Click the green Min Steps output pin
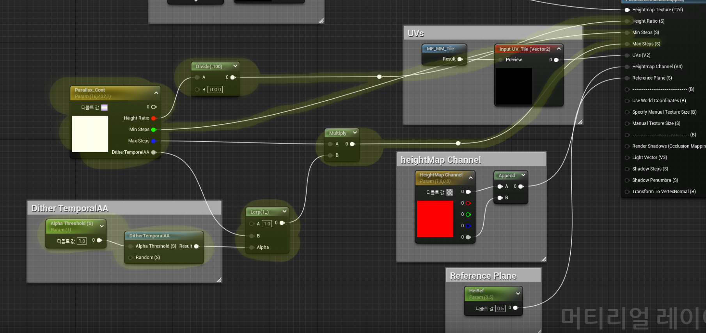 click(x=154, y=130)
